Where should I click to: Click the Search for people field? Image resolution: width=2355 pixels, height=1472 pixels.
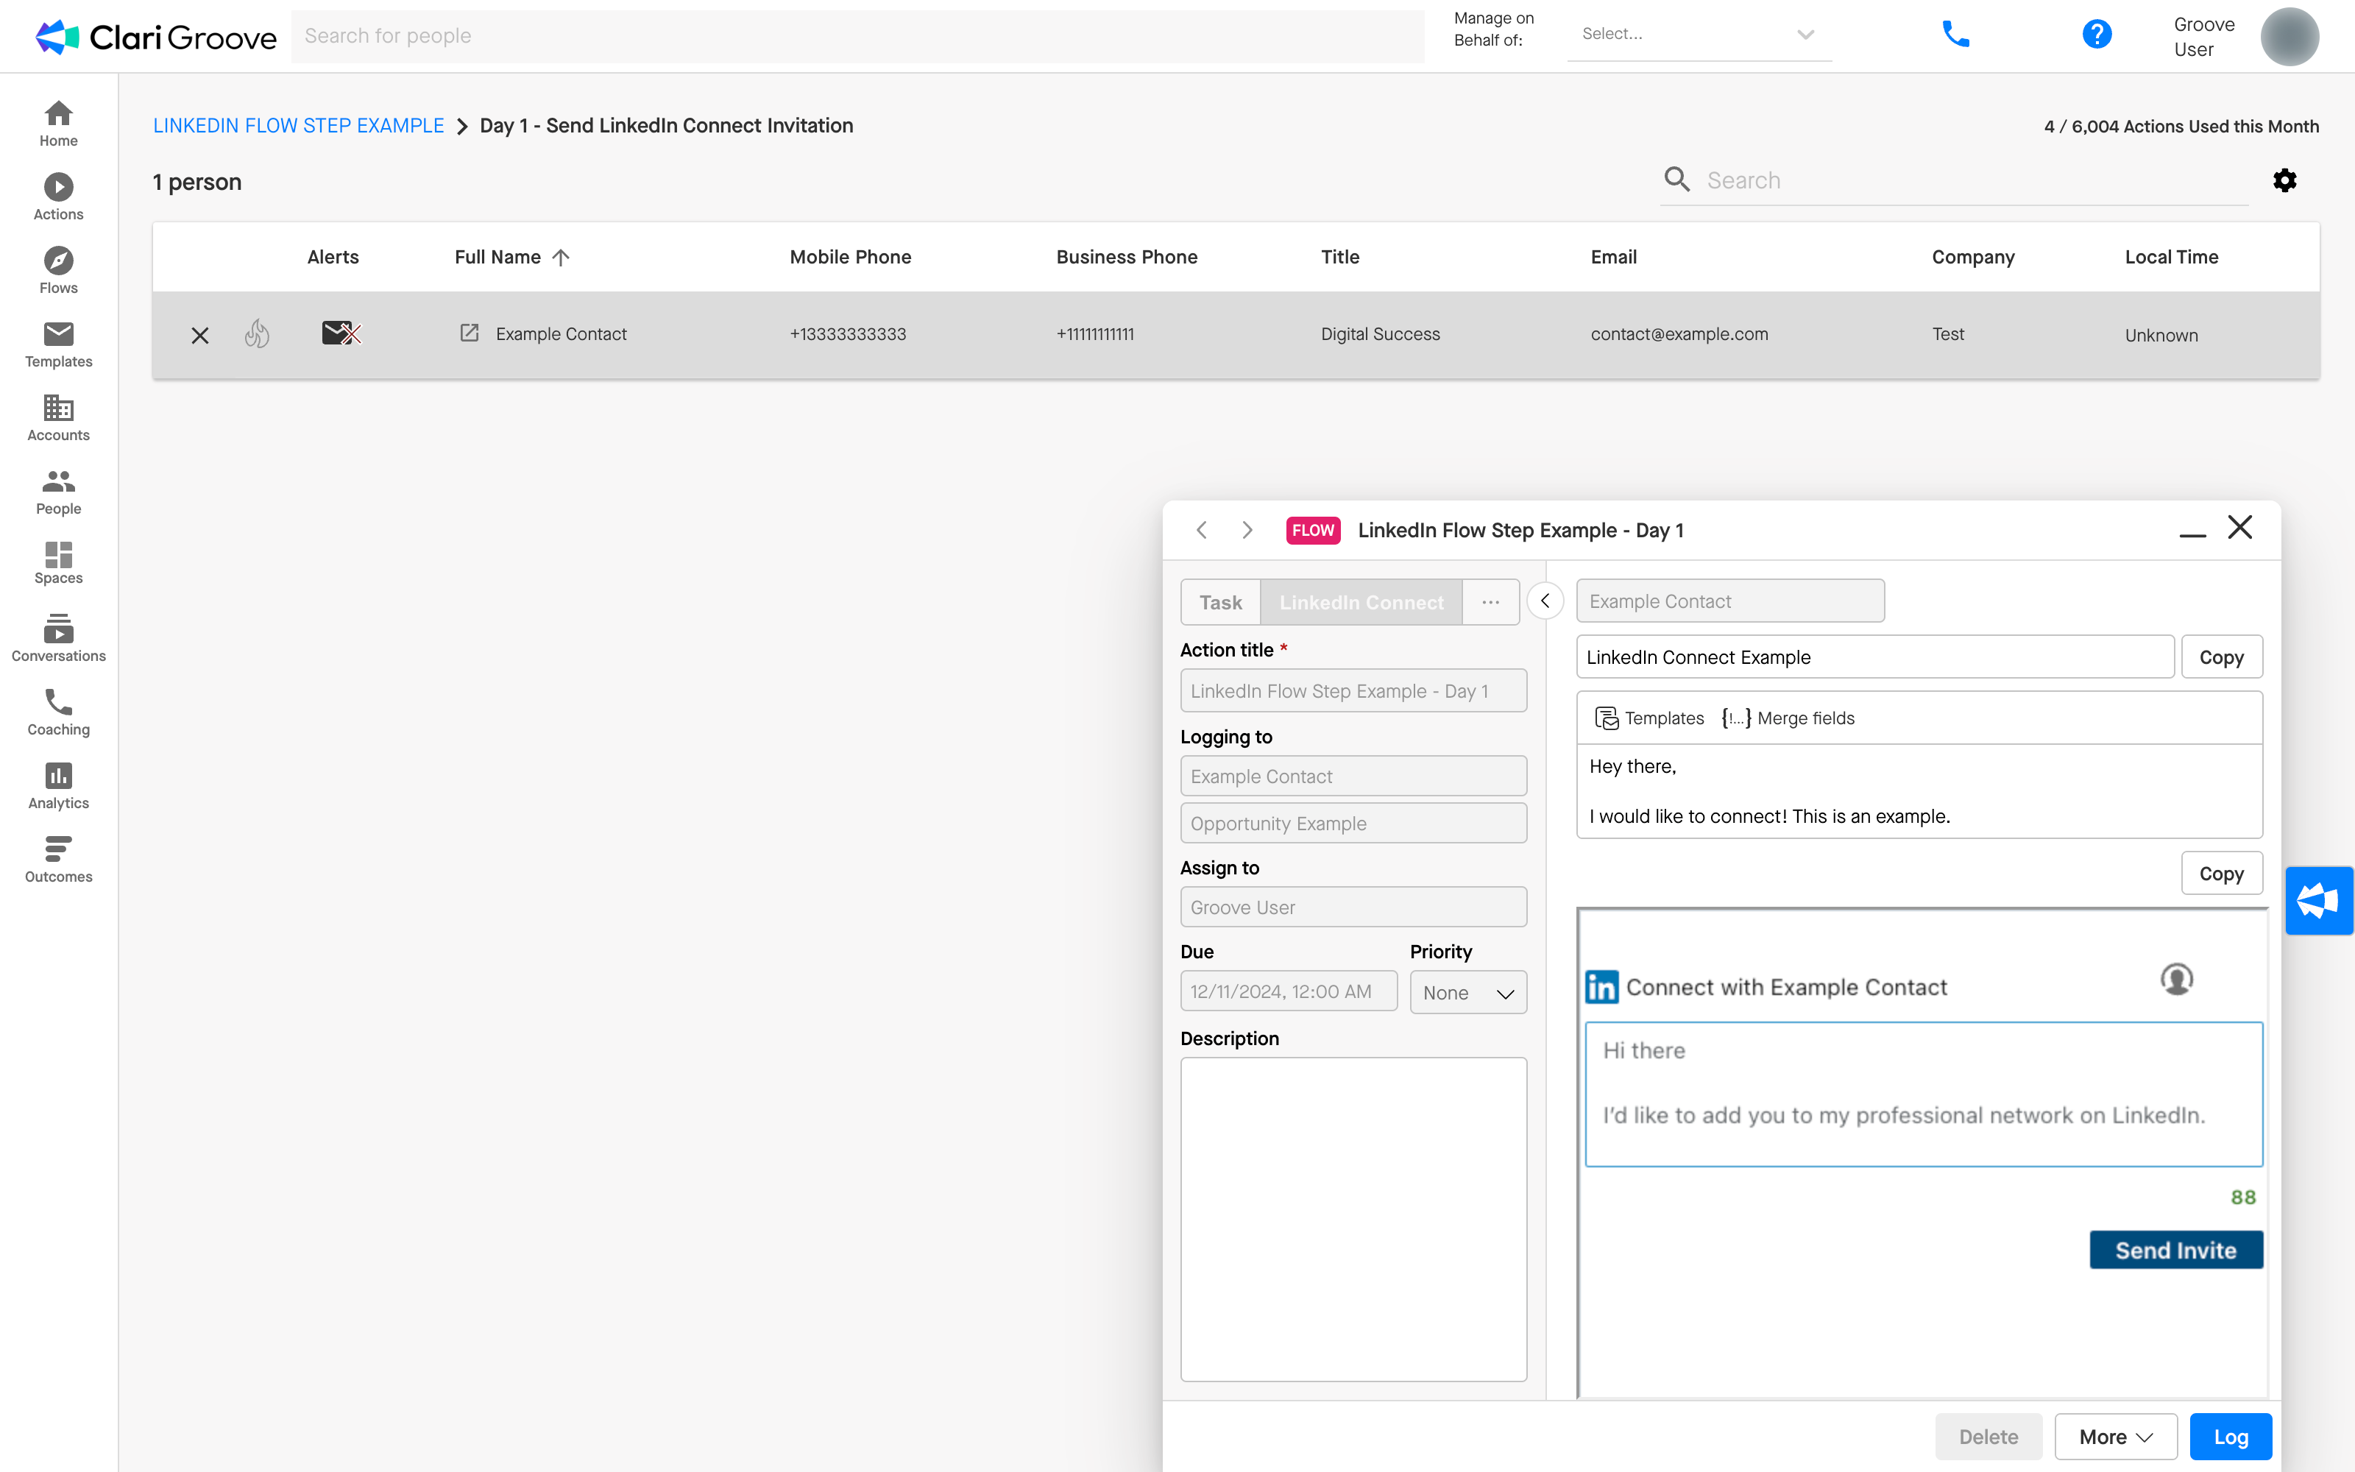click(x=857, y=36)
